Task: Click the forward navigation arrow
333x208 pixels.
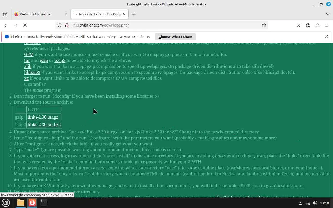Action: pyautogui.click(x=16, y=25)
